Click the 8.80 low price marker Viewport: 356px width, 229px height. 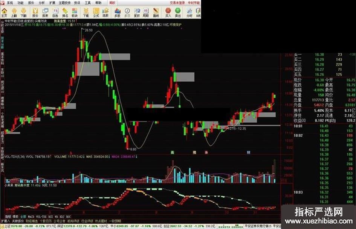pyautogui.click(x=133, y=149)
